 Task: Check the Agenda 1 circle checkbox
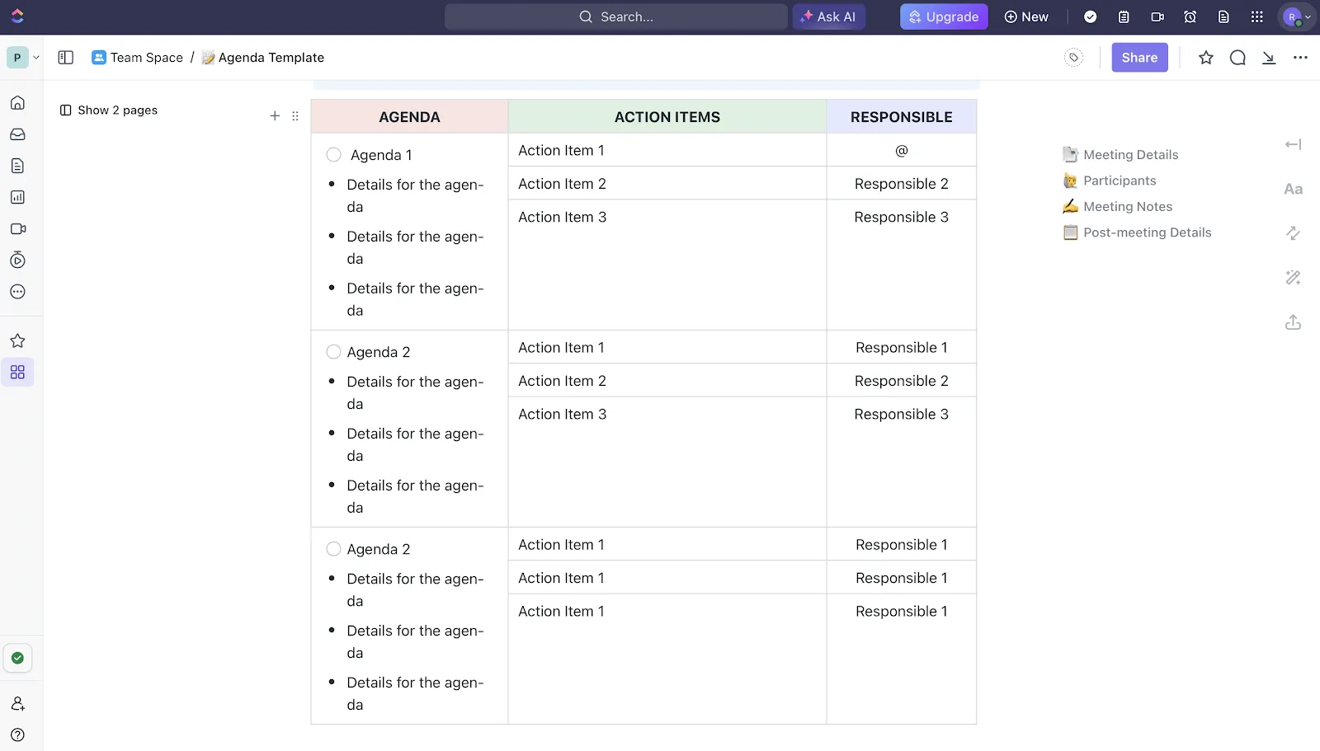333,155
